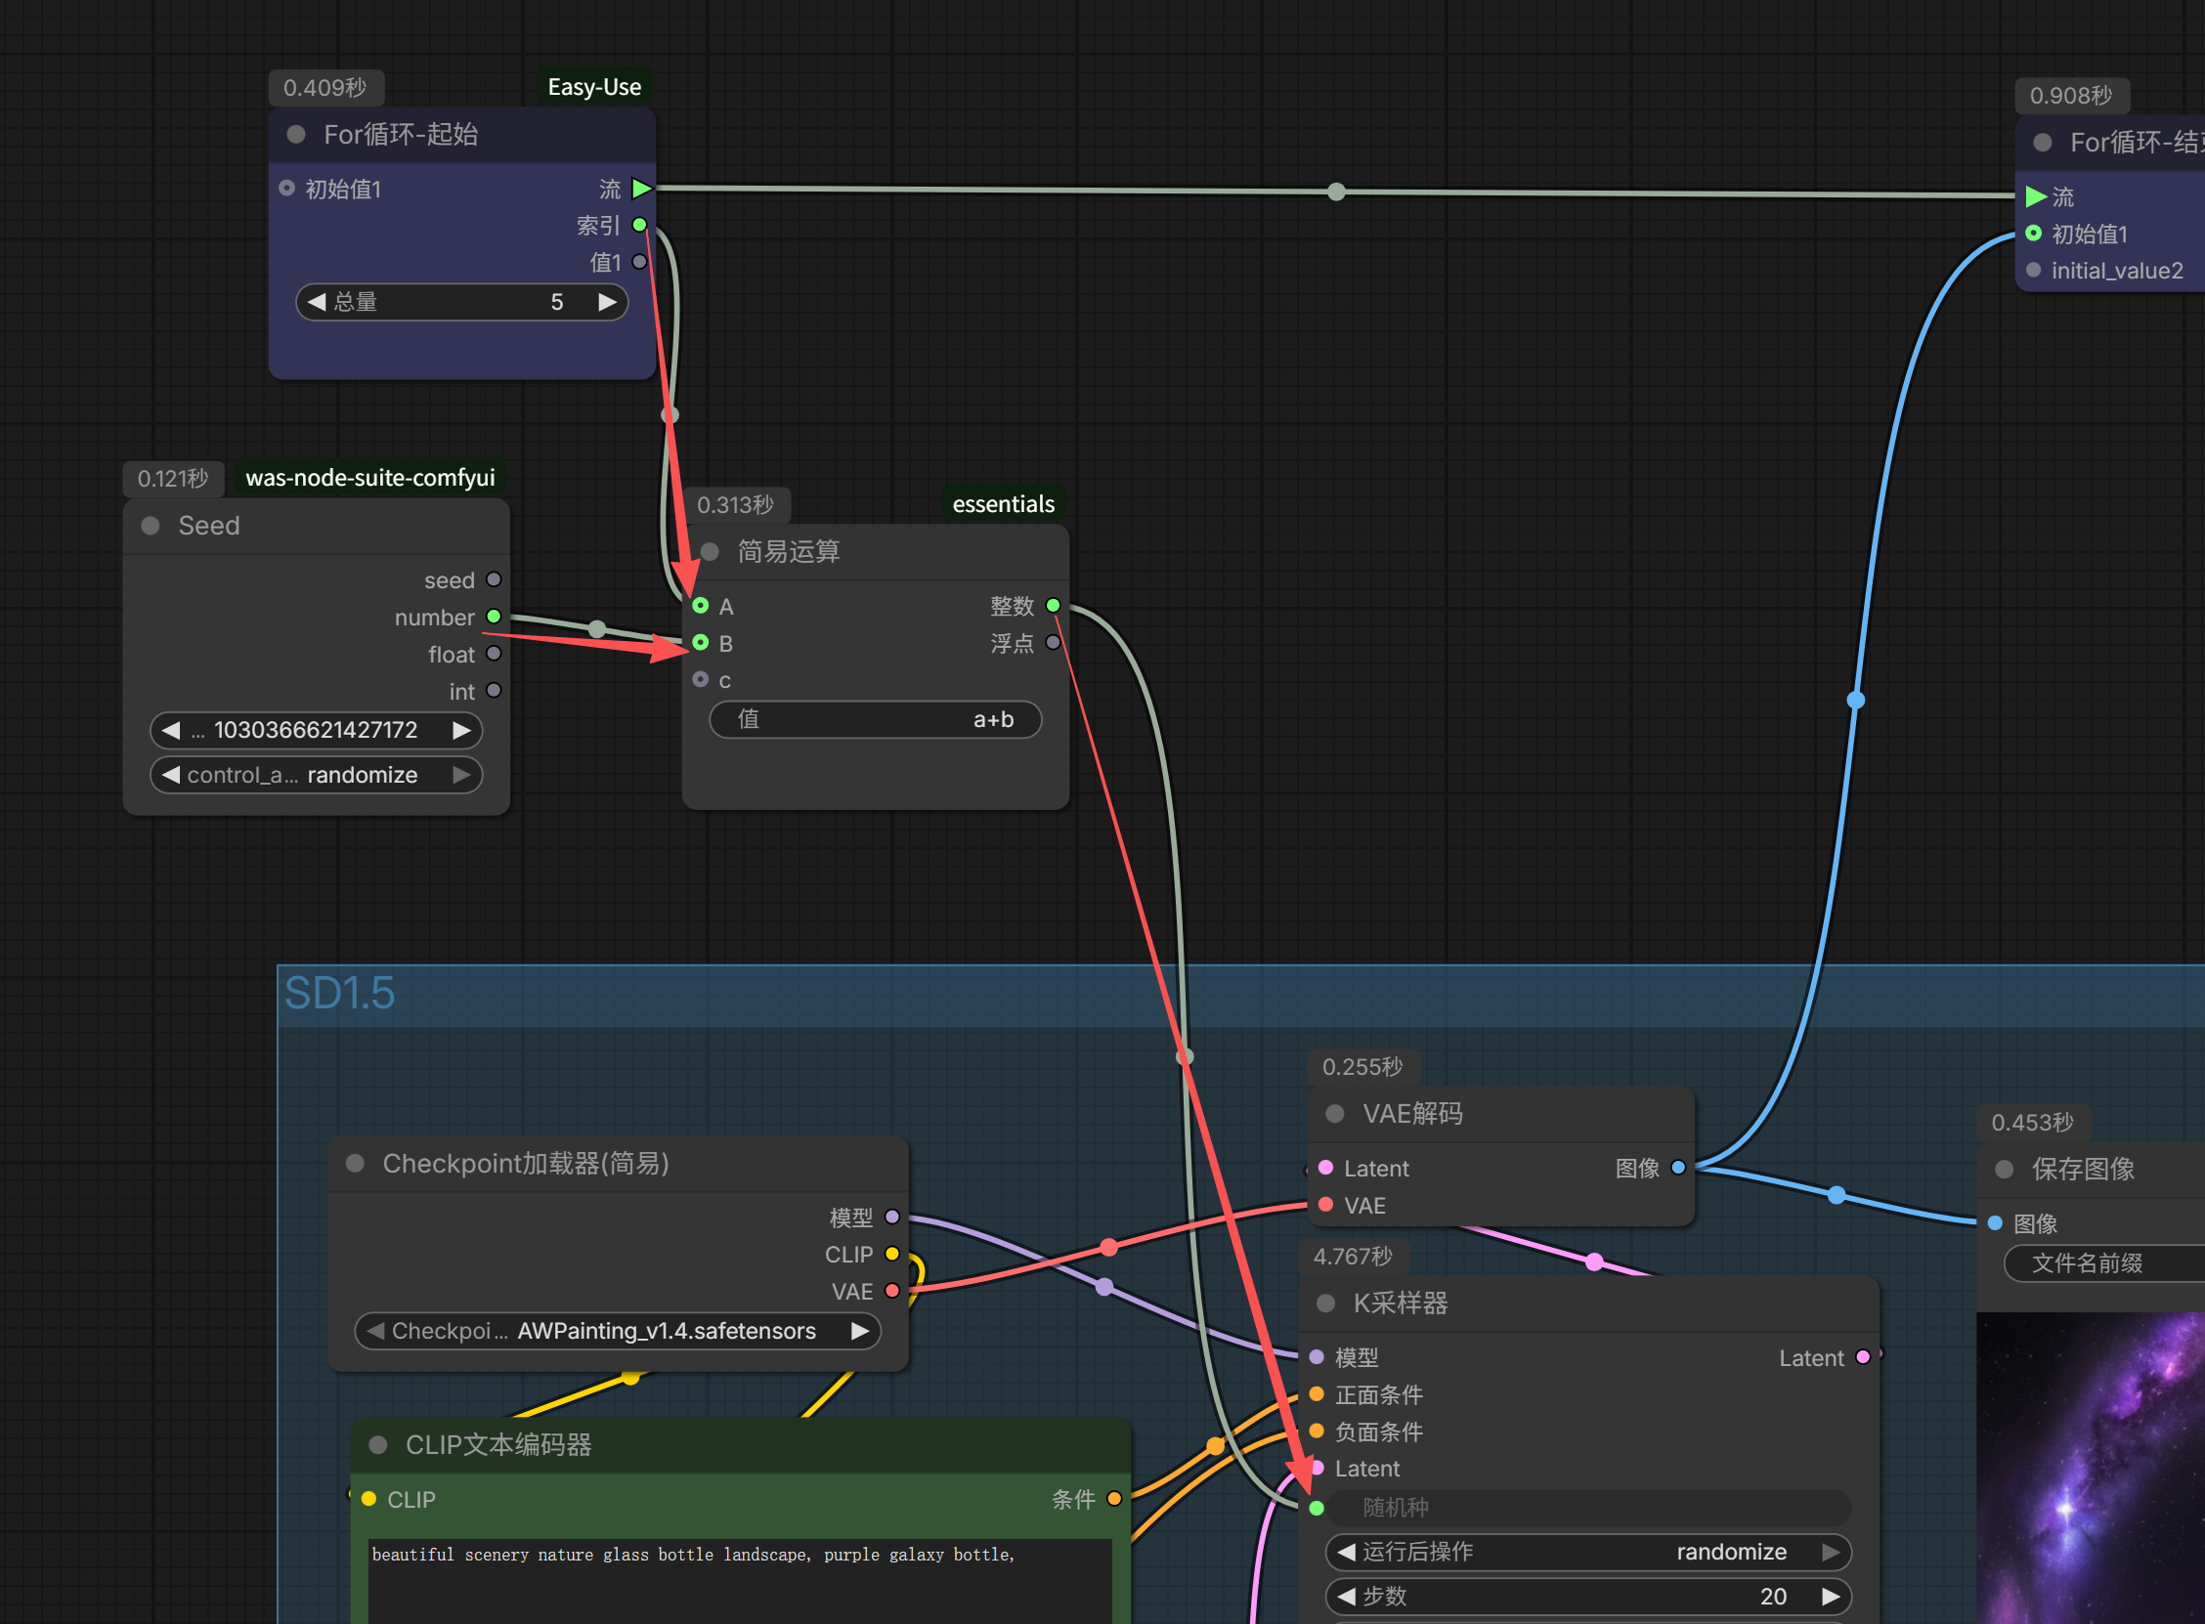2205x1624 pixels.
Task: Increase 总量 with the right arrow
Action: click(x=608, y=302)
